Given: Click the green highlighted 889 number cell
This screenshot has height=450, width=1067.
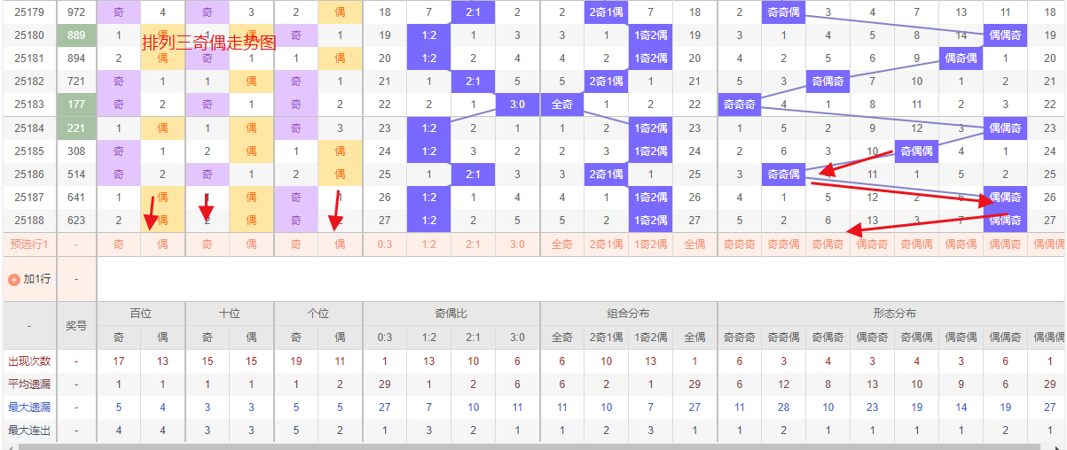Looking at the screenshot, I should [76, 35].
